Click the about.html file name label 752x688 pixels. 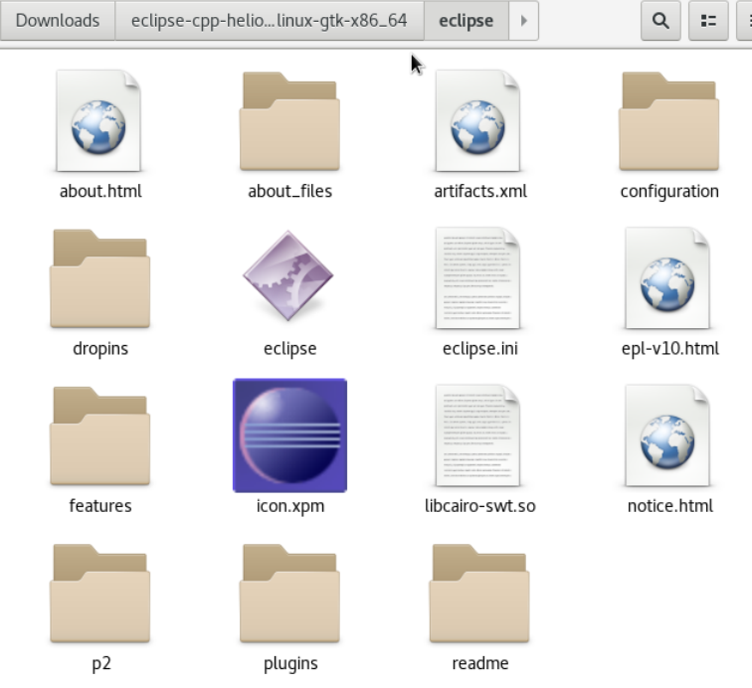click(100, 191)
